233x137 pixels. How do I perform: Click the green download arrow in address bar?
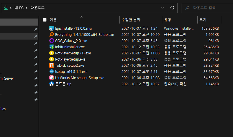tap(6, 8)
